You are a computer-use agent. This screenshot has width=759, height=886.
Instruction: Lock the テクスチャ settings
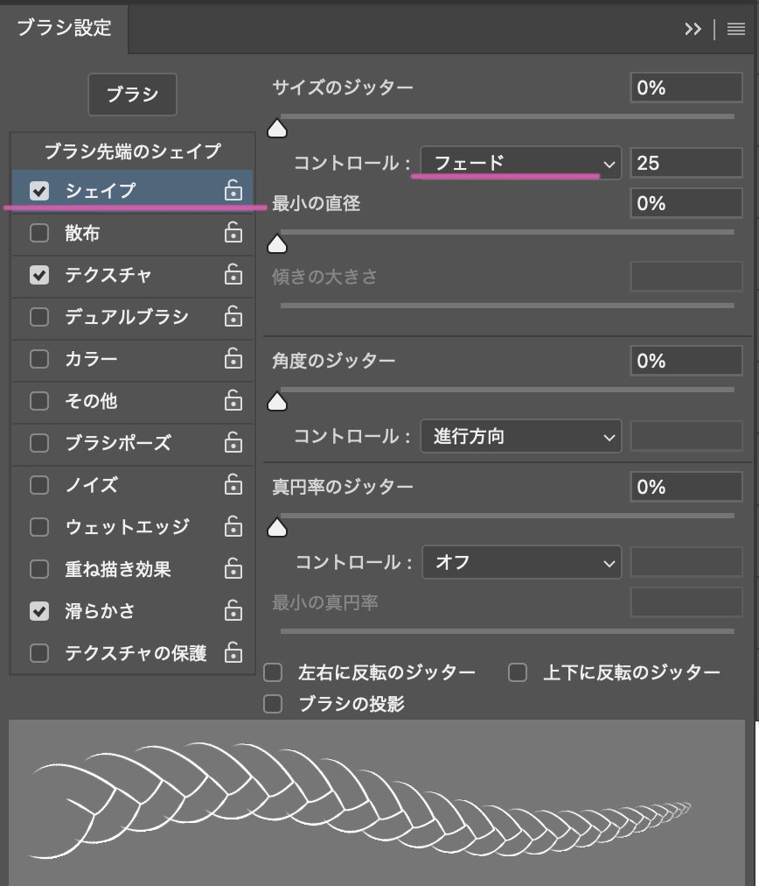tap(233, 274)
